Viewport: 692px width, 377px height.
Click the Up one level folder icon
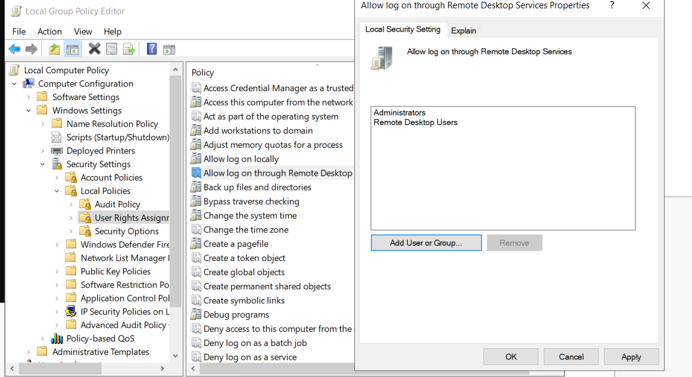(54, 49)
